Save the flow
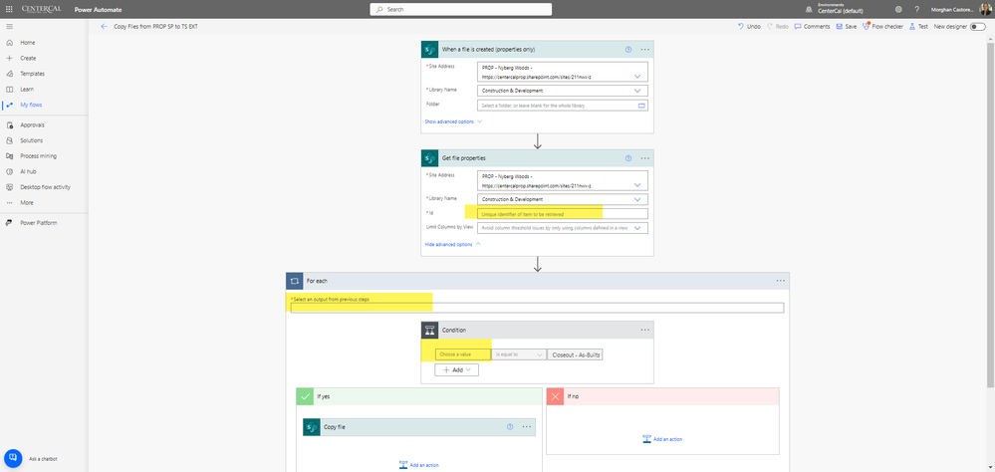The image size is (995, 472). point(847,27)
